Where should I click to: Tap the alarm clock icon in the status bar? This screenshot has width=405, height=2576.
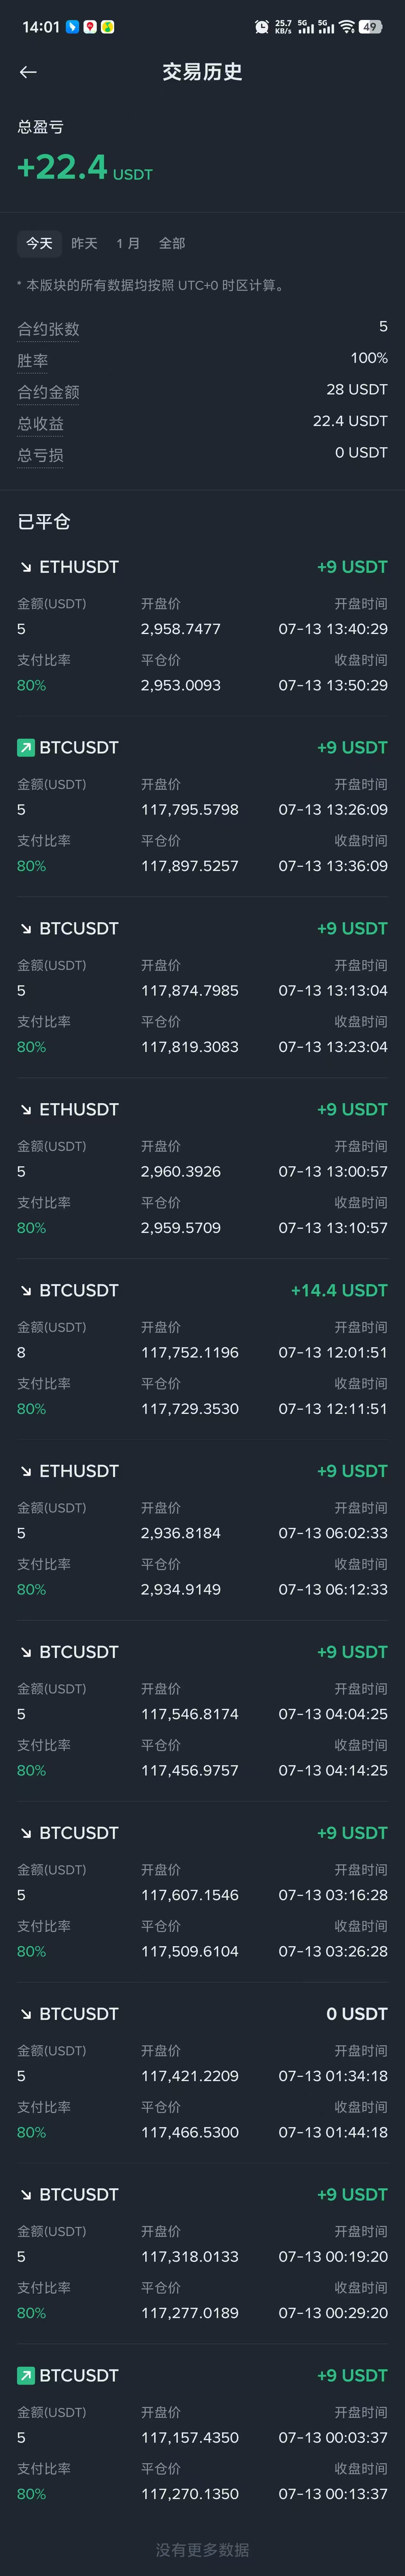(x=261, y=27)
